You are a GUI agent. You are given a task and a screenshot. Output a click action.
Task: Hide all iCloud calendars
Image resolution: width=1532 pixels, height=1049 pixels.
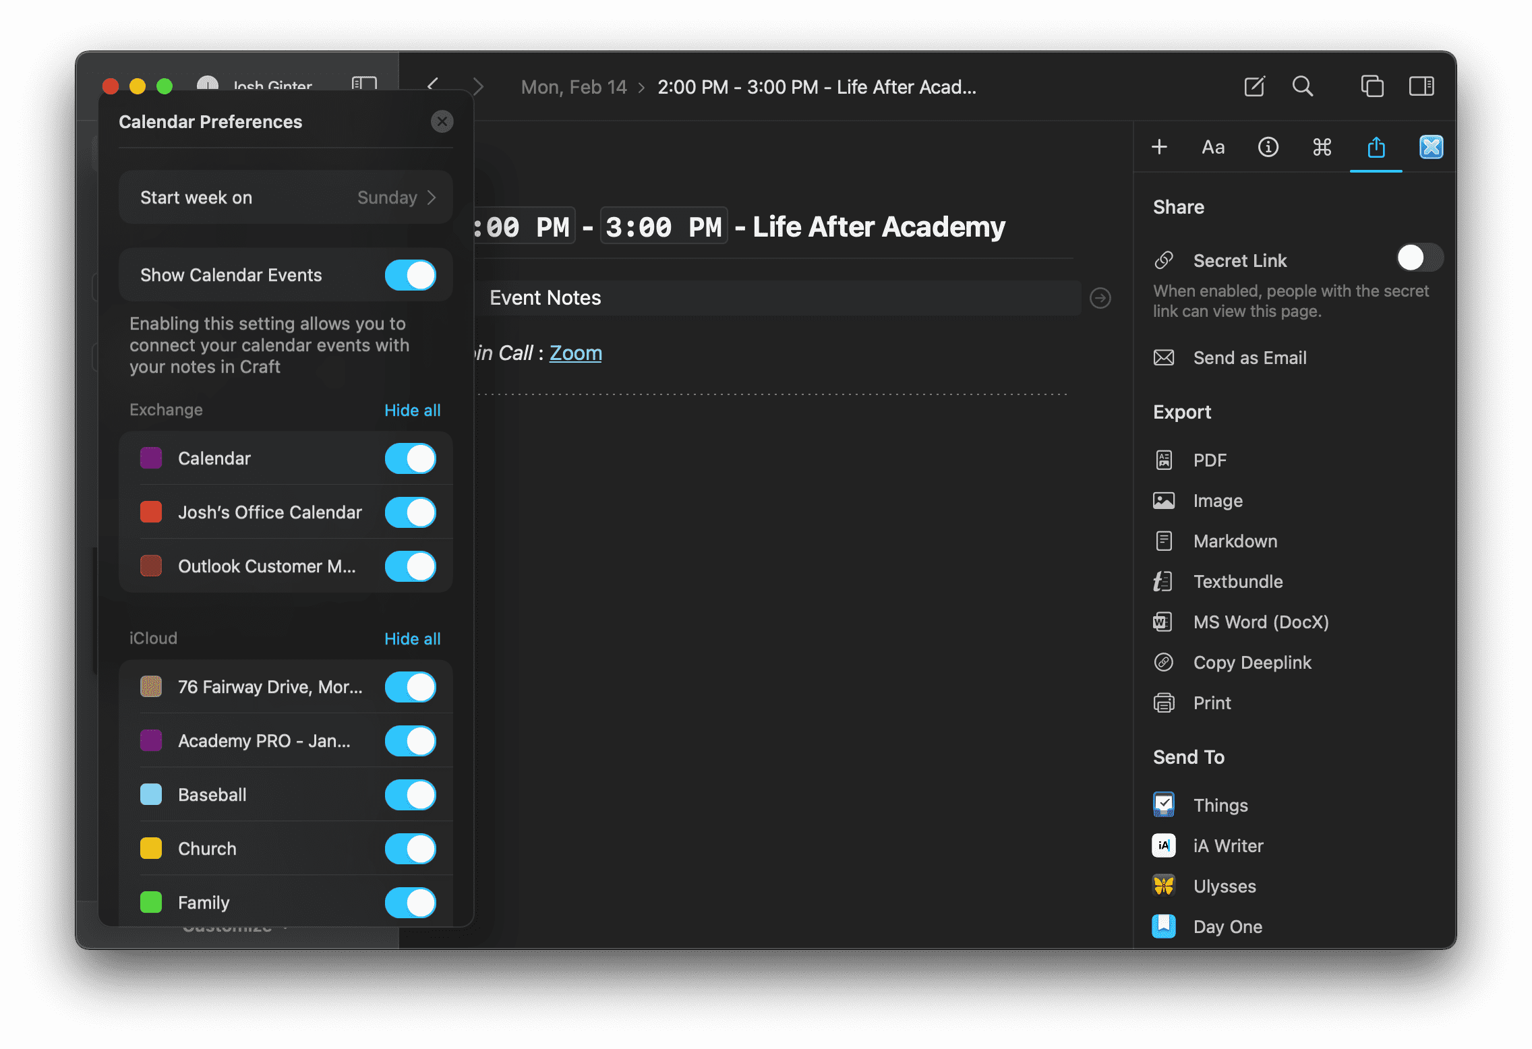tap(412, 638)
